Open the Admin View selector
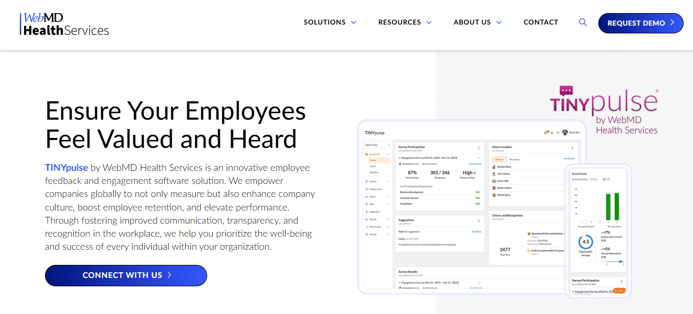 [x=377, y=145]
